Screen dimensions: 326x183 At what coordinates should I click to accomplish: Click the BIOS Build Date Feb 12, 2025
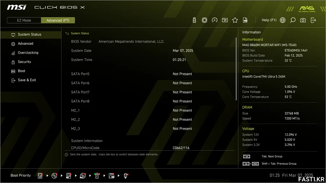(x=294, y=55)
